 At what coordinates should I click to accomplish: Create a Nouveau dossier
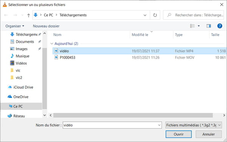coord(46,26)
